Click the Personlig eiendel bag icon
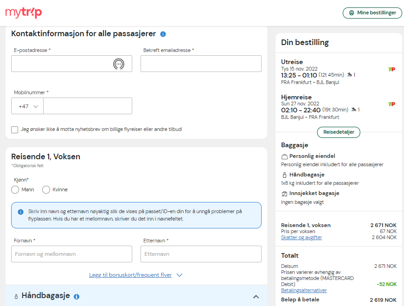Image resolution: width=404 pixels, height=306 pixels. click(284, 156)
